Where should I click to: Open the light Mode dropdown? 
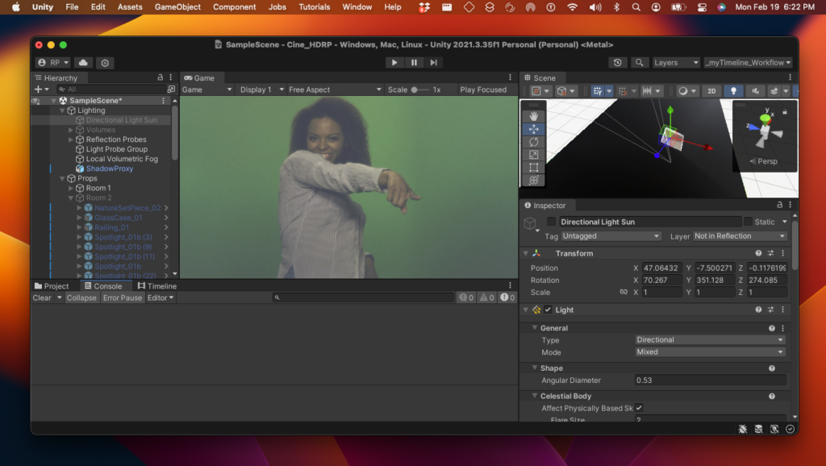(709, 352)
